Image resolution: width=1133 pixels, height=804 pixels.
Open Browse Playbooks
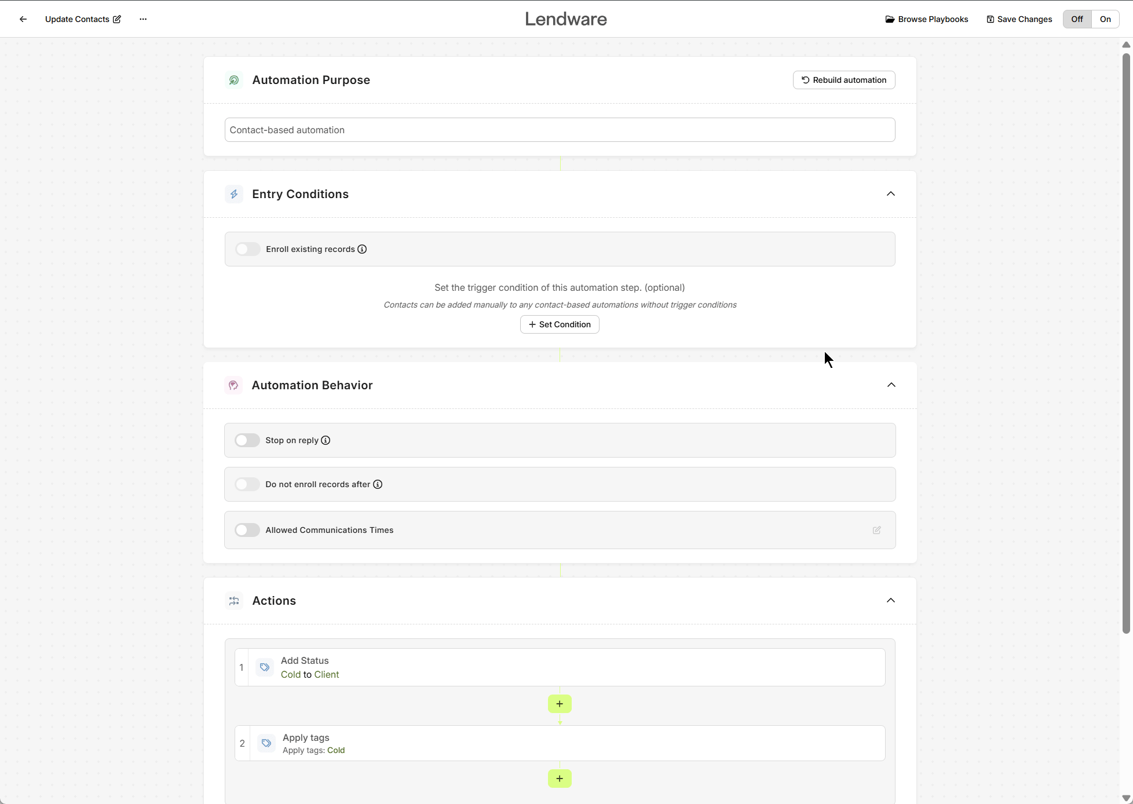point(926,19)
